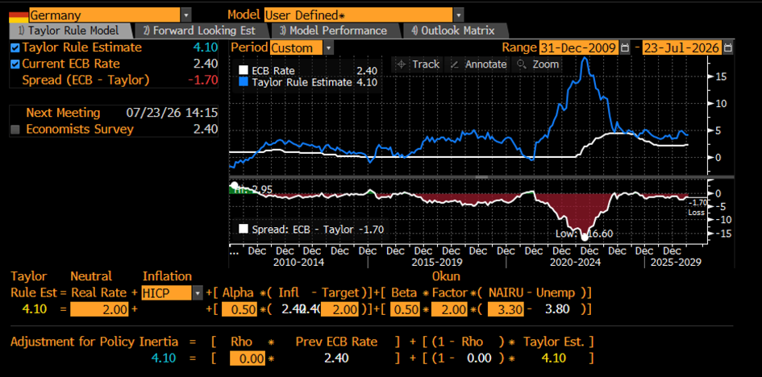Open the User Defined model dropdown
This screenshot has height=377, width=762.
(458, 14)
